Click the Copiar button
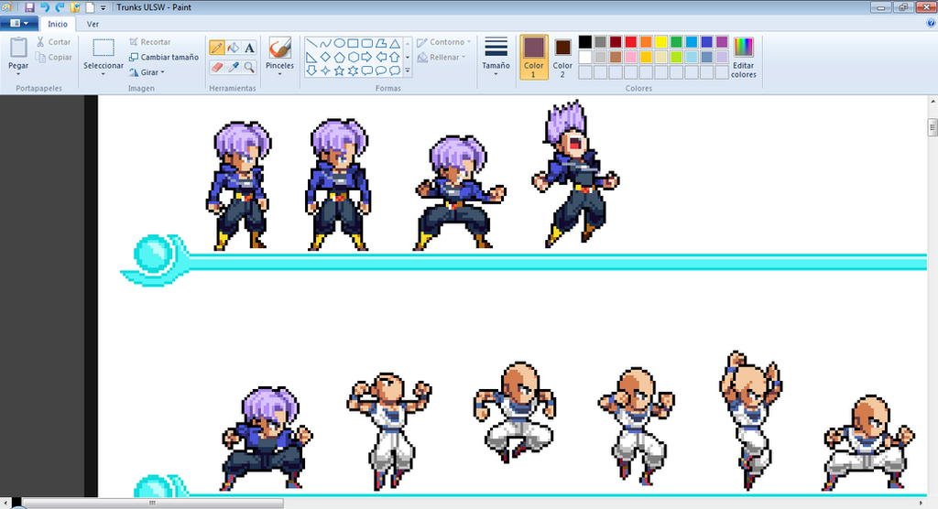Image resolution: width=938 pixels, height=509 pixels. click(53, 58)
